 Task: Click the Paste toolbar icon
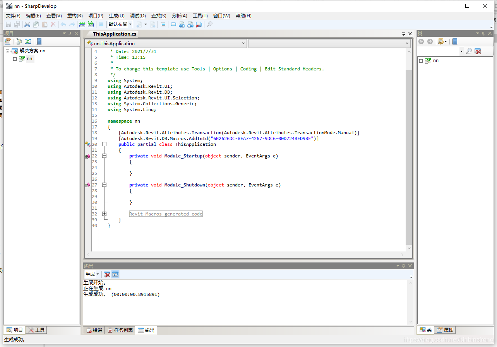click(45, 24)
